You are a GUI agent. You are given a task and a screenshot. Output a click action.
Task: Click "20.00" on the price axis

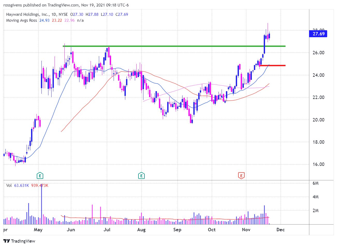click(318, 120)
